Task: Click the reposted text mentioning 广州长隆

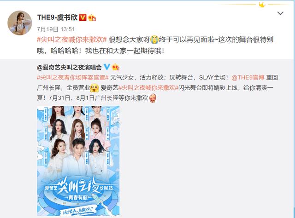Action: [157, 88]
